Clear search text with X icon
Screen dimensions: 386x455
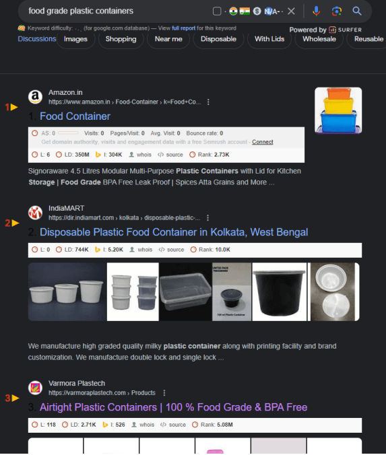click(291, 11)
